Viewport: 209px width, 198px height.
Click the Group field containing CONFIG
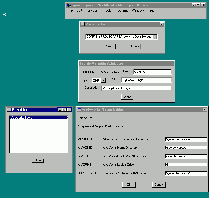[x=152, y=72]
